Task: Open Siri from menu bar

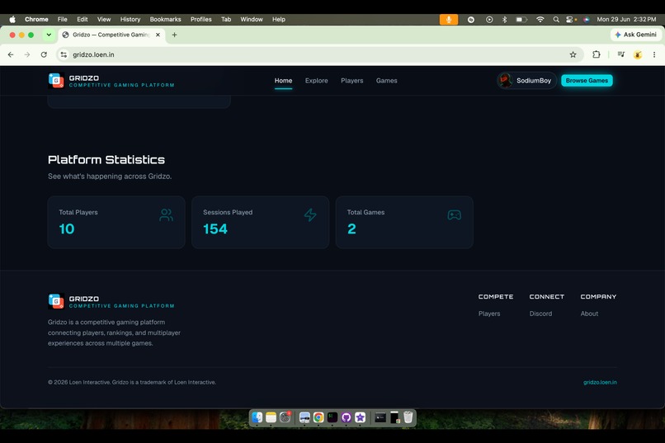Action: click(x=587, y=20)
